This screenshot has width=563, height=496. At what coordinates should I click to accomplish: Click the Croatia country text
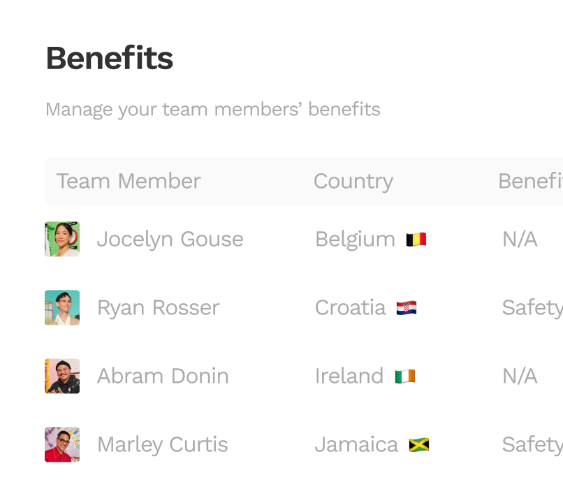click(350, 307)
